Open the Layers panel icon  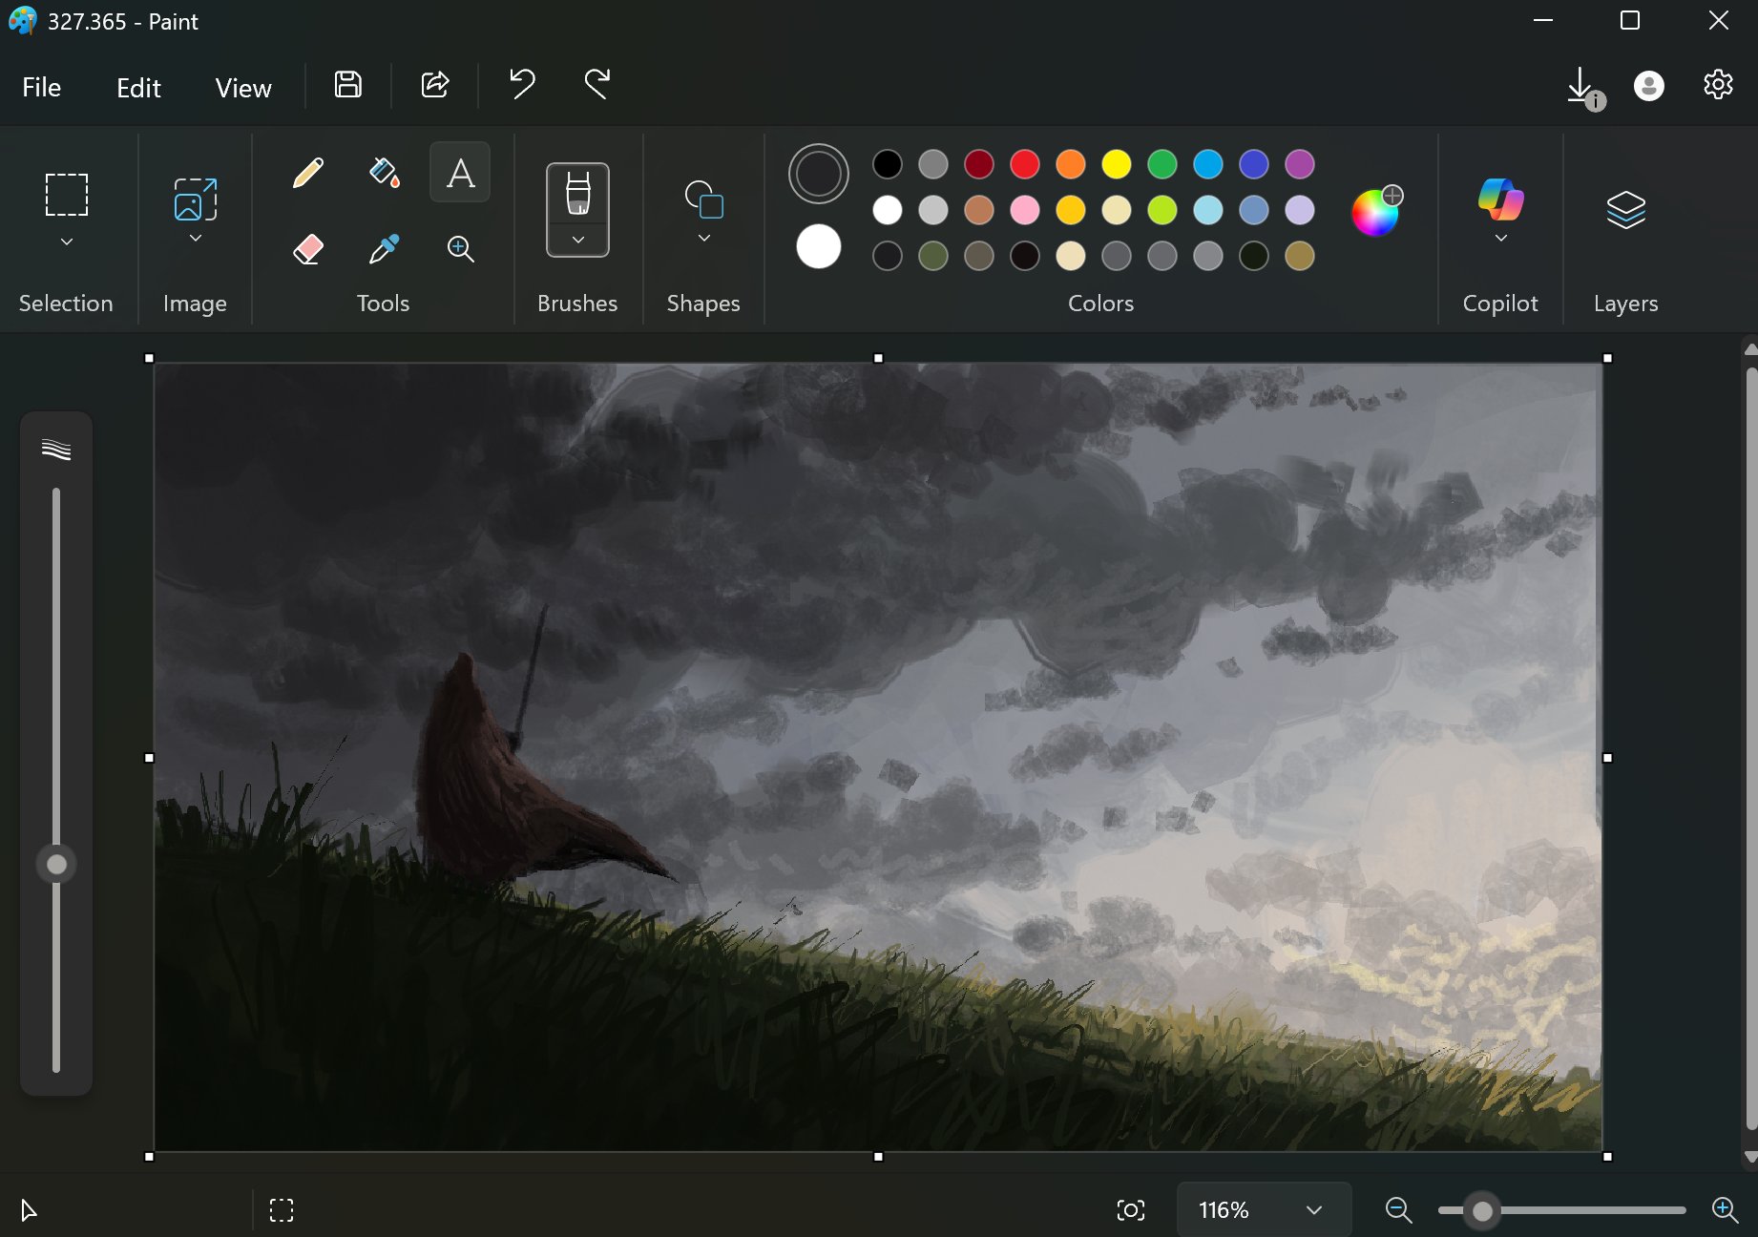tap(1626, 210)
